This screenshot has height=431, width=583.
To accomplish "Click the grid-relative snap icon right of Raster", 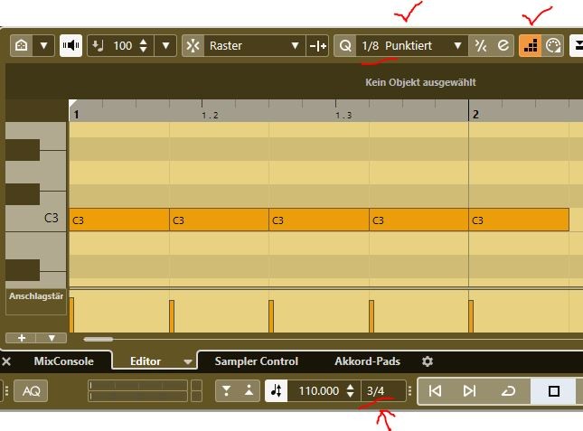I will (317, 45).
